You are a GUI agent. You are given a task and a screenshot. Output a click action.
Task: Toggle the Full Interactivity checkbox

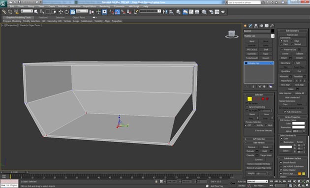coord(285,112)
